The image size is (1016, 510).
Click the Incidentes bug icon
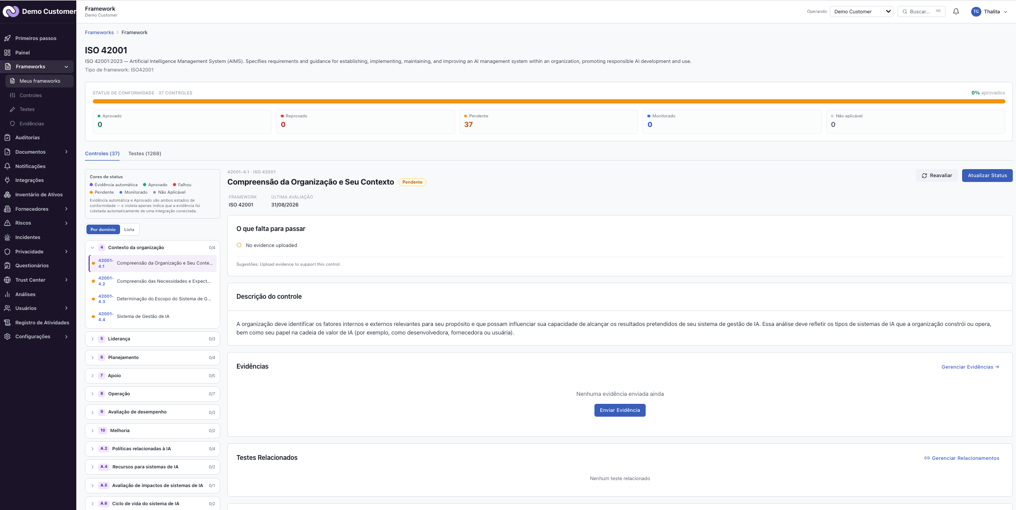[x=7, y=237]
